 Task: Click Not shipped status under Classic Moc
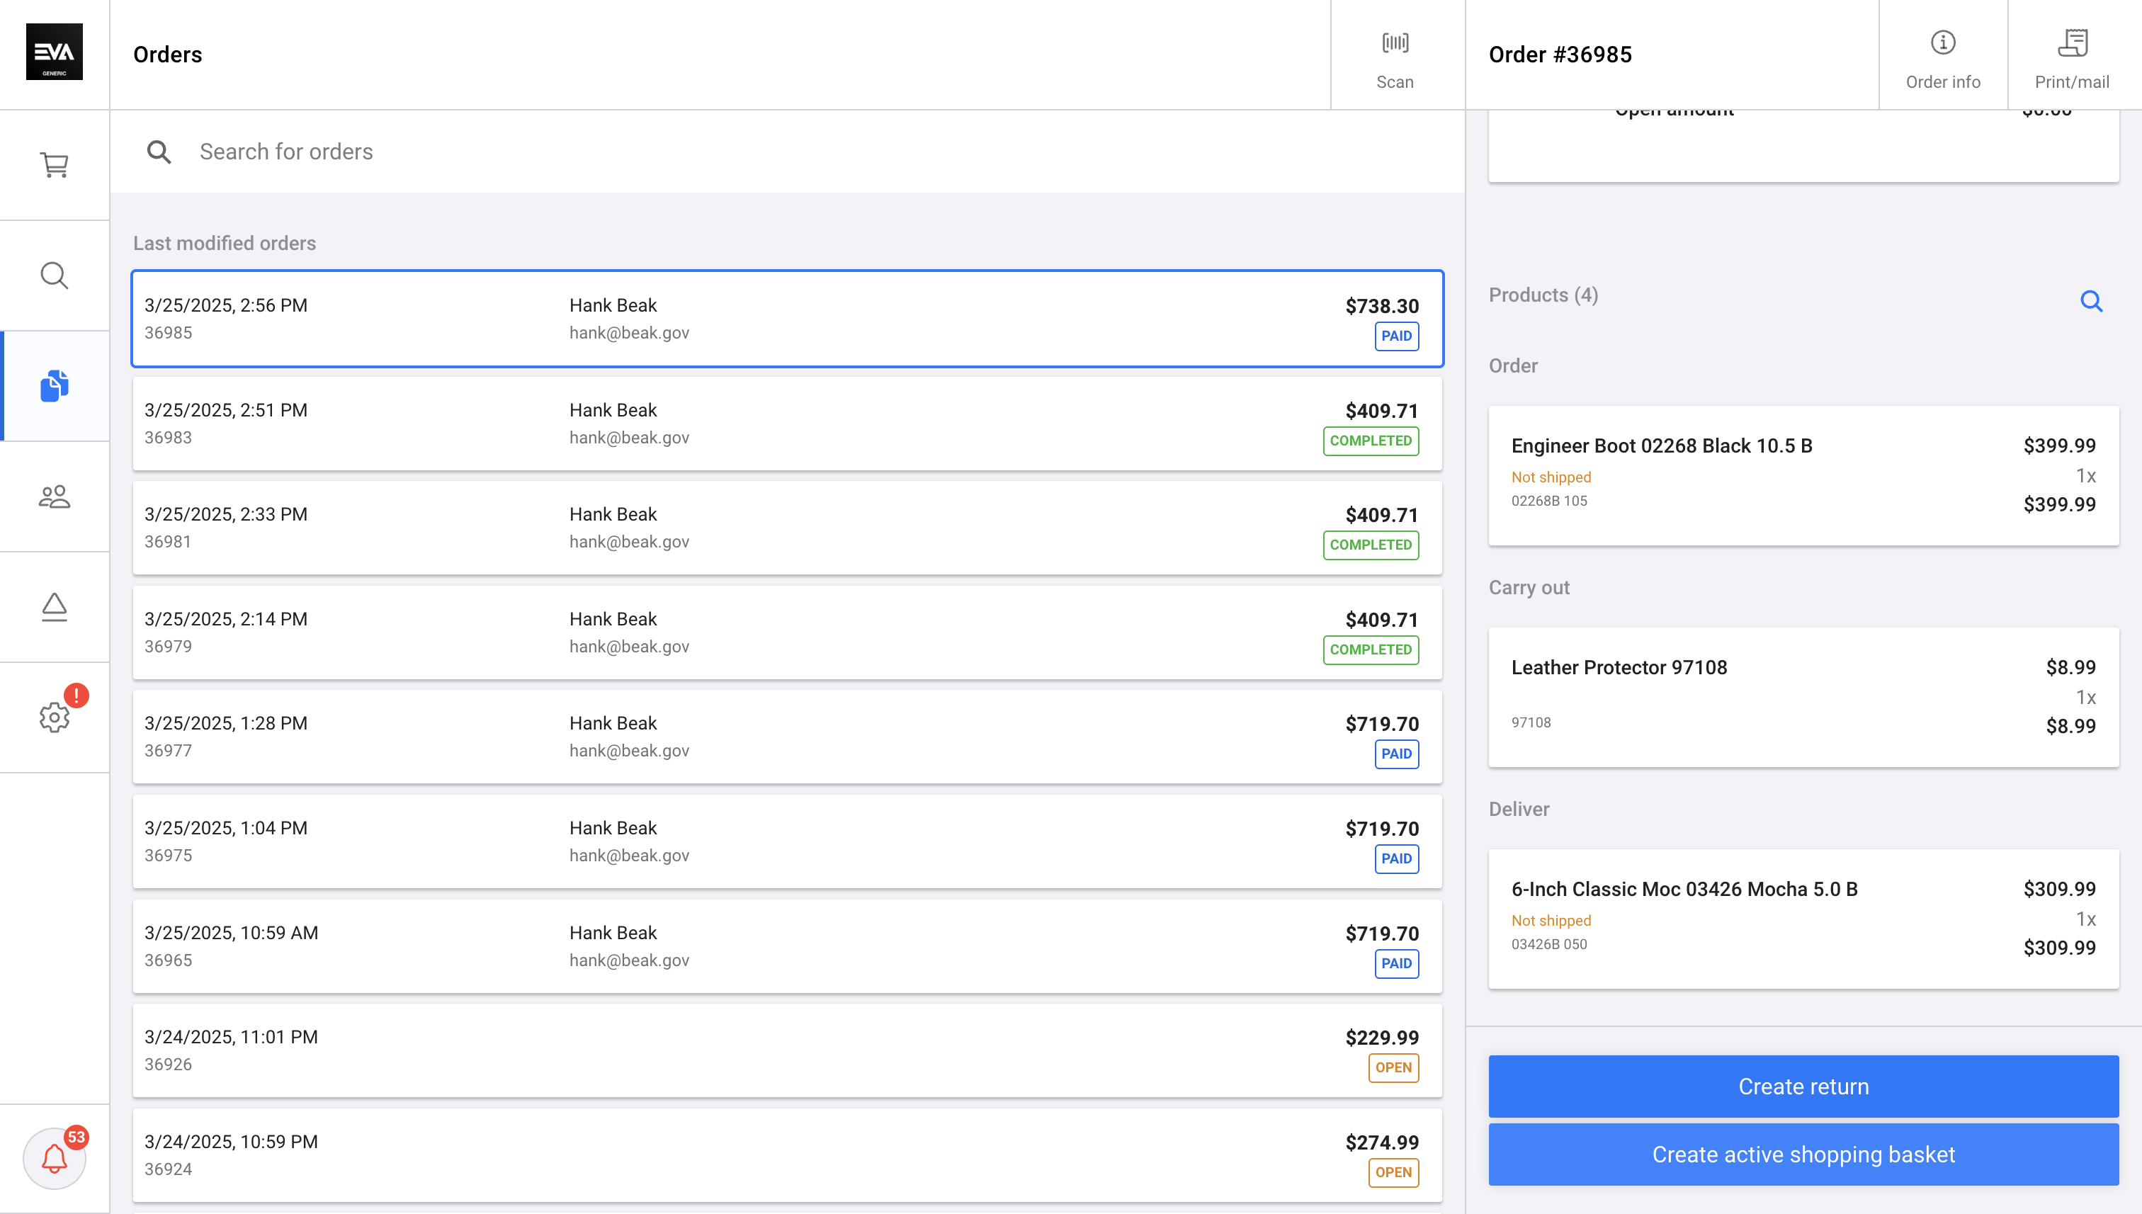coord(1551,921)
